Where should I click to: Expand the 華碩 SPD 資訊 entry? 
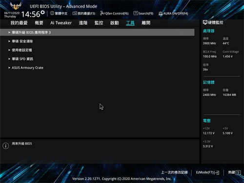22,59
